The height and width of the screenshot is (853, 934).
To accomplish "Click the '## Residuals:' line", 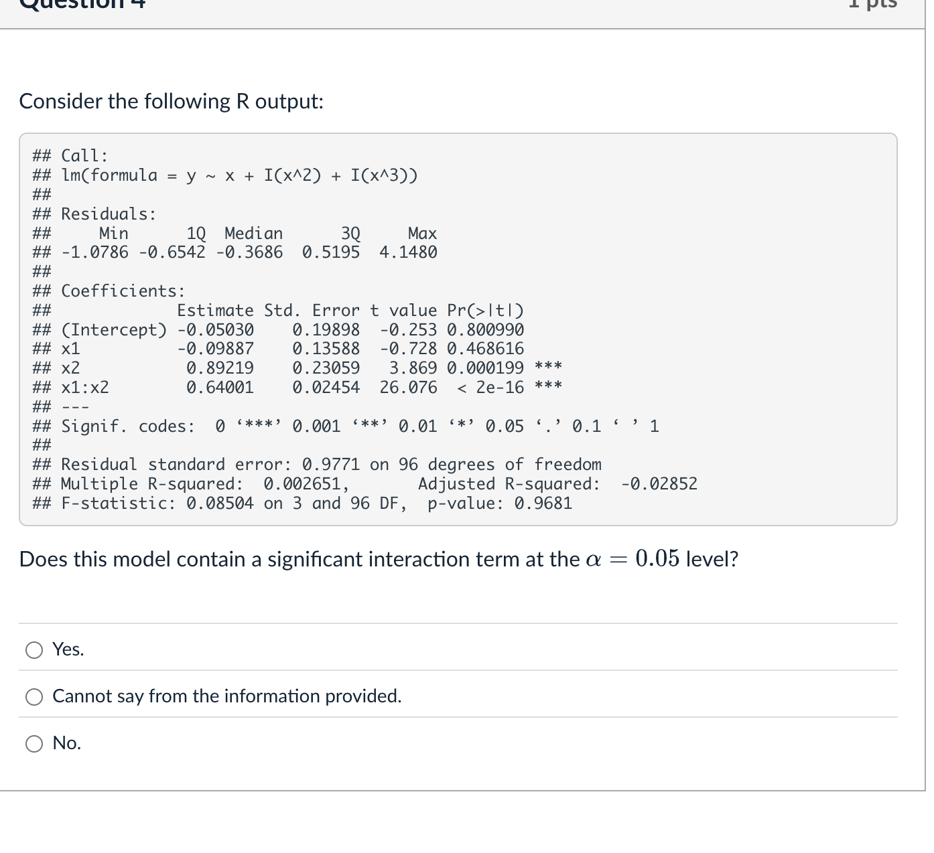I will (x=94, y=214).
